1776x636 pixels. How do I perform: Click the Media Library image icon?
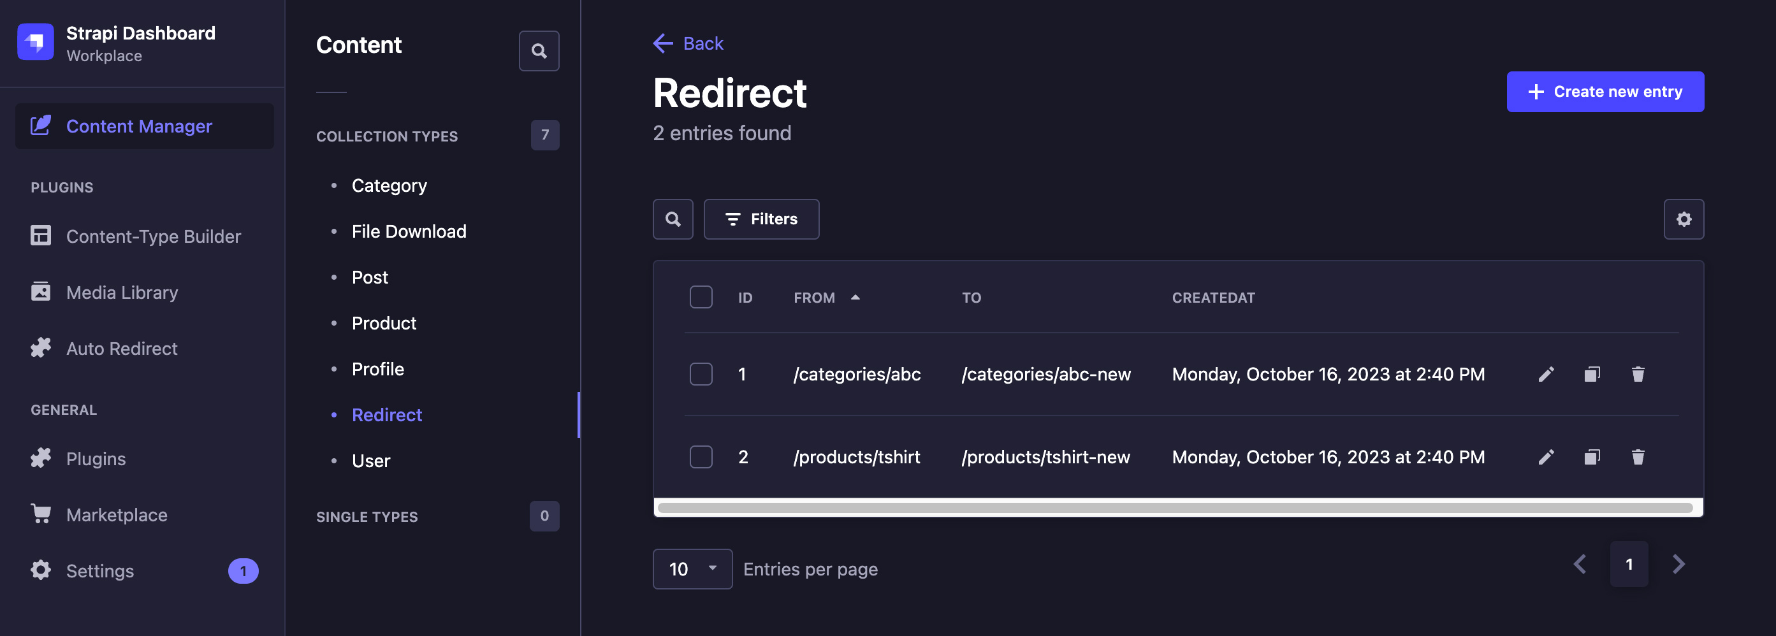[x=41, y=291]
